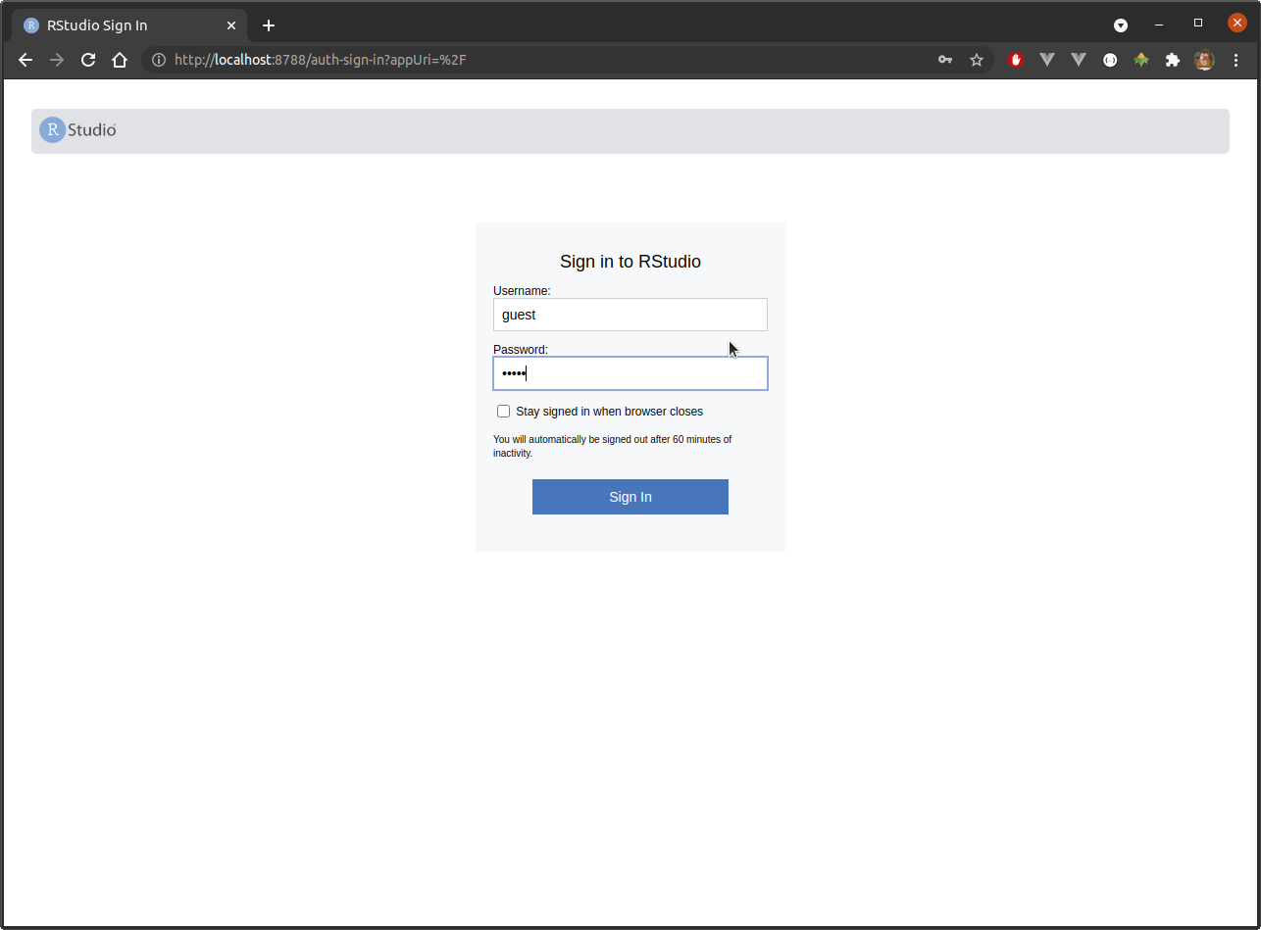Click the localhost URL in address bar
1261x930 pixels.
pyautogui.click(x=320, y=60)
